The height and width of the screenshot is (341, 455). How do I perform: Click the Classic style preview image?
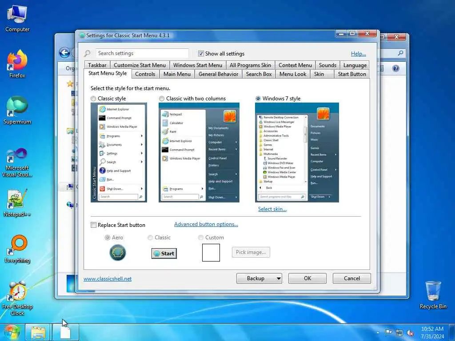click(119, 153)
